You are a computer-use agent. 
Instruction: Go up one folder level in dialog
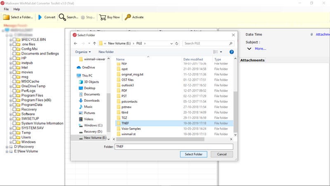[x=94, y=43]
